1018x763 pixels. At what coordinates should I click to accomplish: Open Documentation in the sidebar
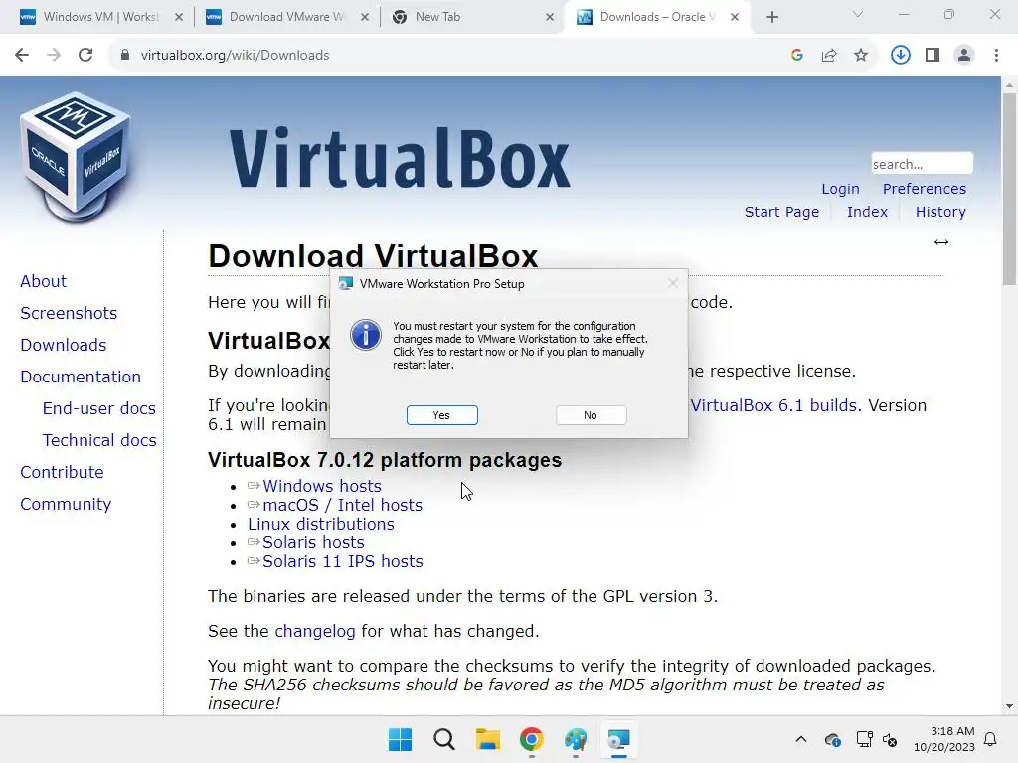pyautogui.click(x=81, y=377)
